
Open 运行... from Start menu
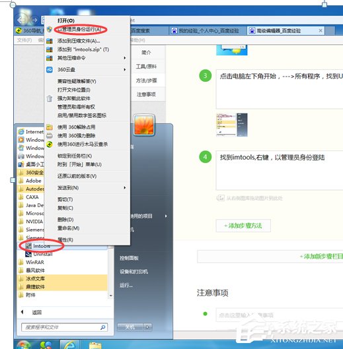pos(126,286)
